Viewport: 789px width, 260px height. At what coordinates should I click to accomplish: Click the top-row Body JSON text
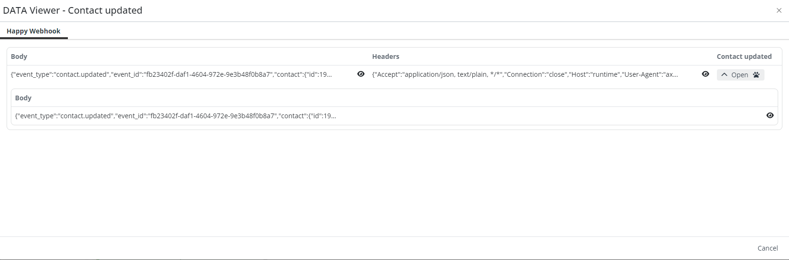171,74
